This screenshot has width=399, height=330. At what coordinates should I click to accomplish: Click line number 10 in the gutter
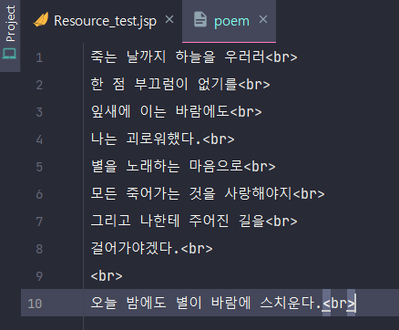(35, 304)
